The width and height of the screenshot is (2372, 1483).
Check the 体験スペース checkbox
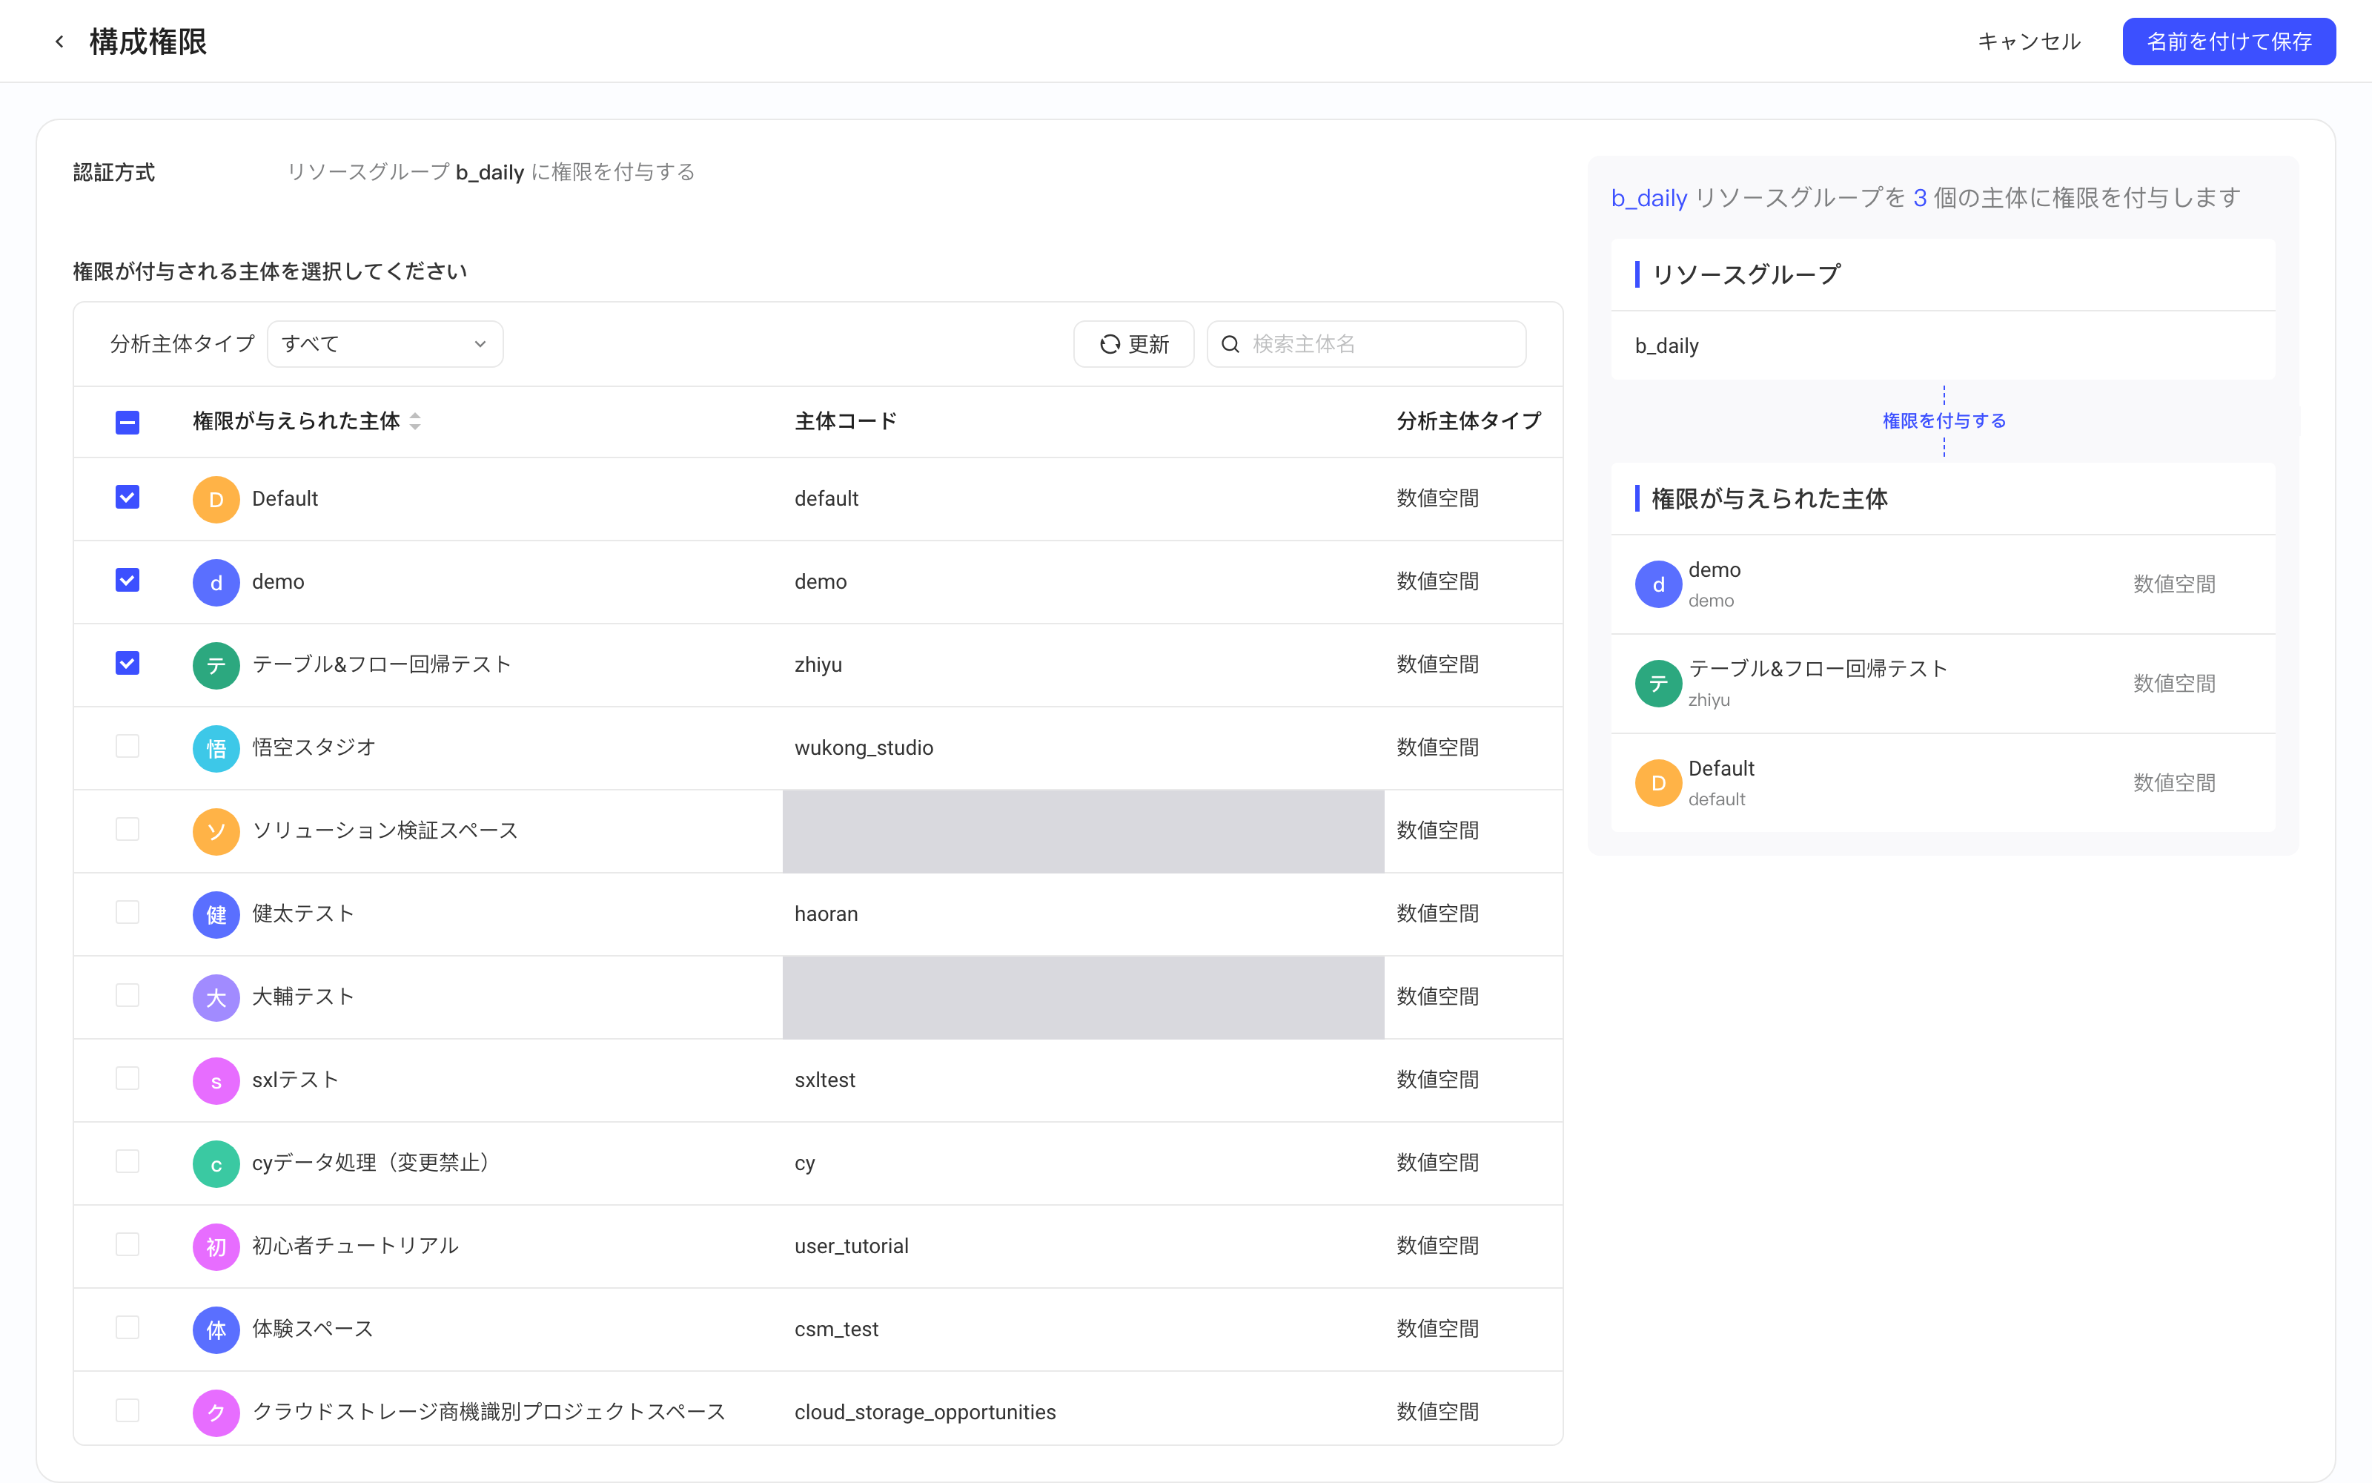(127, 1327)
